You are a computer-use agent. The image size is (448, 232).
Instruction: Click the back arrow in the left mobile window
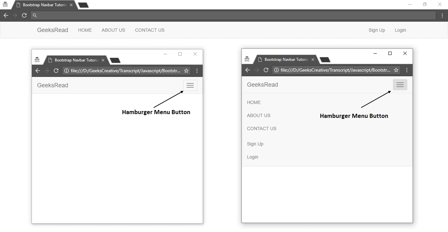pyautogui.click(x=38, y=71)
